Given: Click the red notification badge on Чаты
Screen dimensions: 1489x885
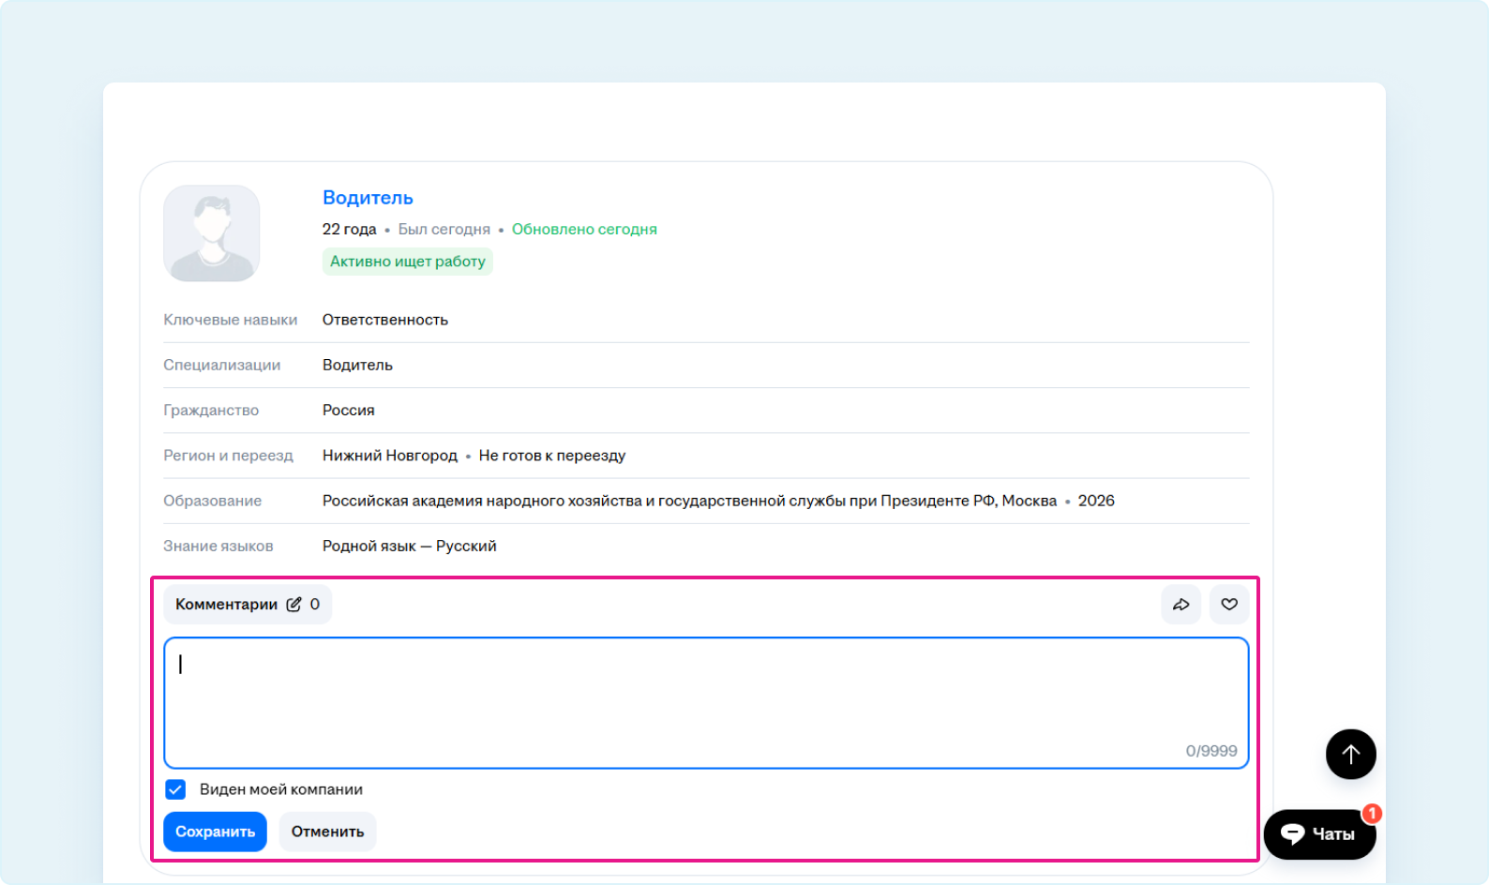Looking at the screenshot, I should pos(1371,813).
